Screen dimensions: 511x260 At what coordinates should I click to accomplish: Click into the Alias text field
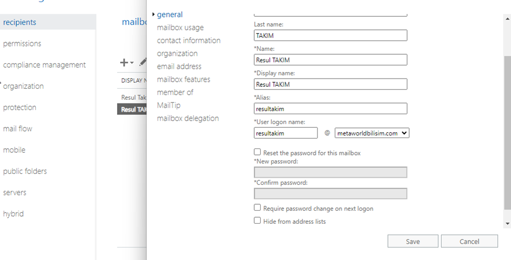pyautogui.click(x=330, y=109)
